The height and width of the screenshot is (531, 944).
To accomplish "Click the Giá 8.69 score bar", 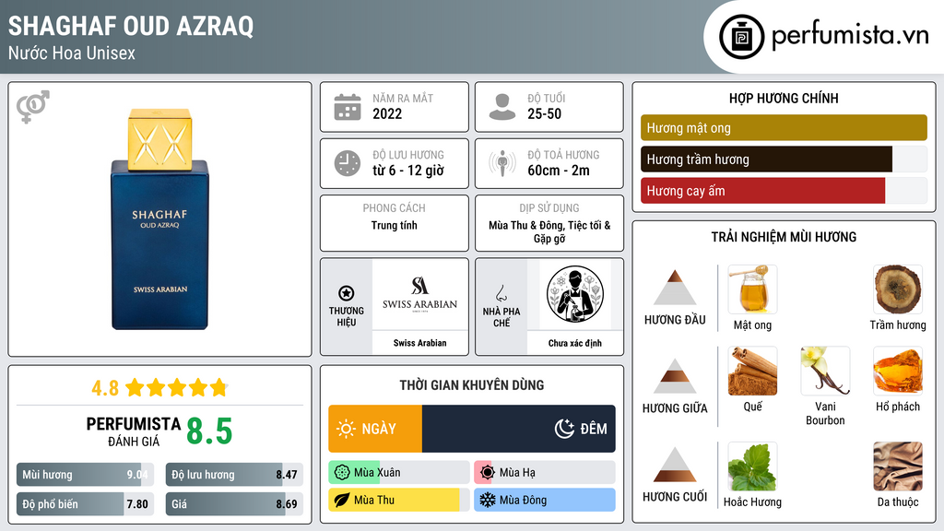I will pyautogui.click(x=234, y=504).
